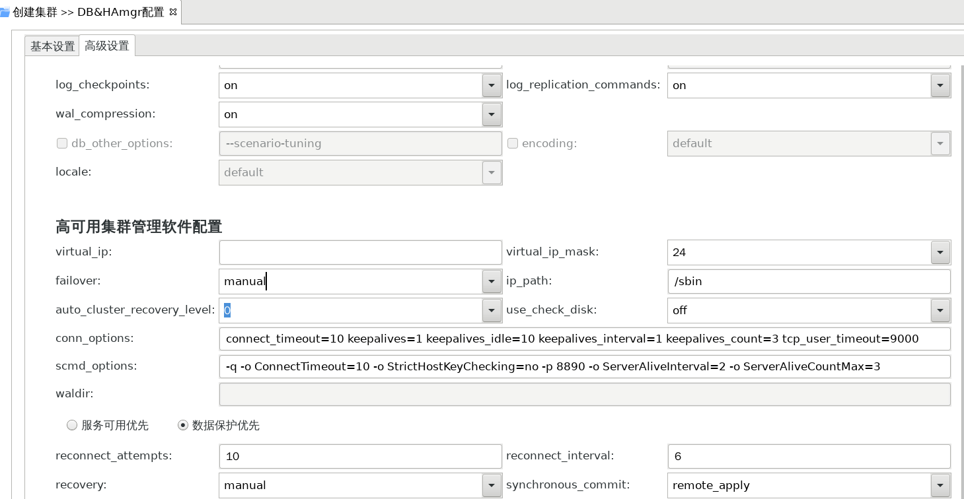The image size is (964, 499).
Task: Click into the virtual_ip input field
Action: tap(360, 252)
